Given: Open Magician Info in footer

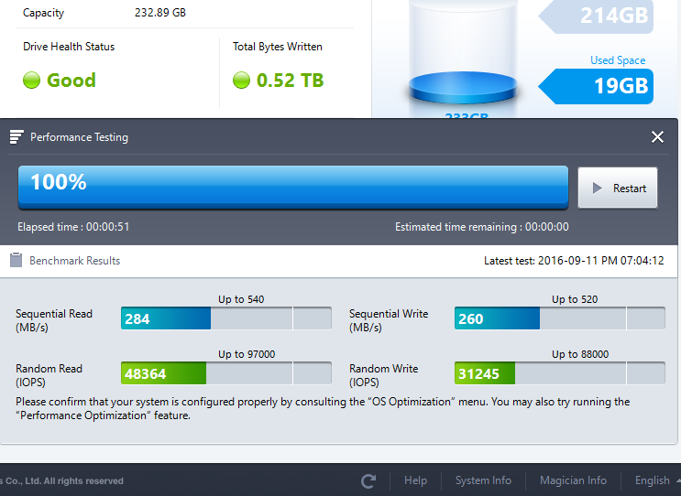Looking at the screenshot, I should point(573,480).
